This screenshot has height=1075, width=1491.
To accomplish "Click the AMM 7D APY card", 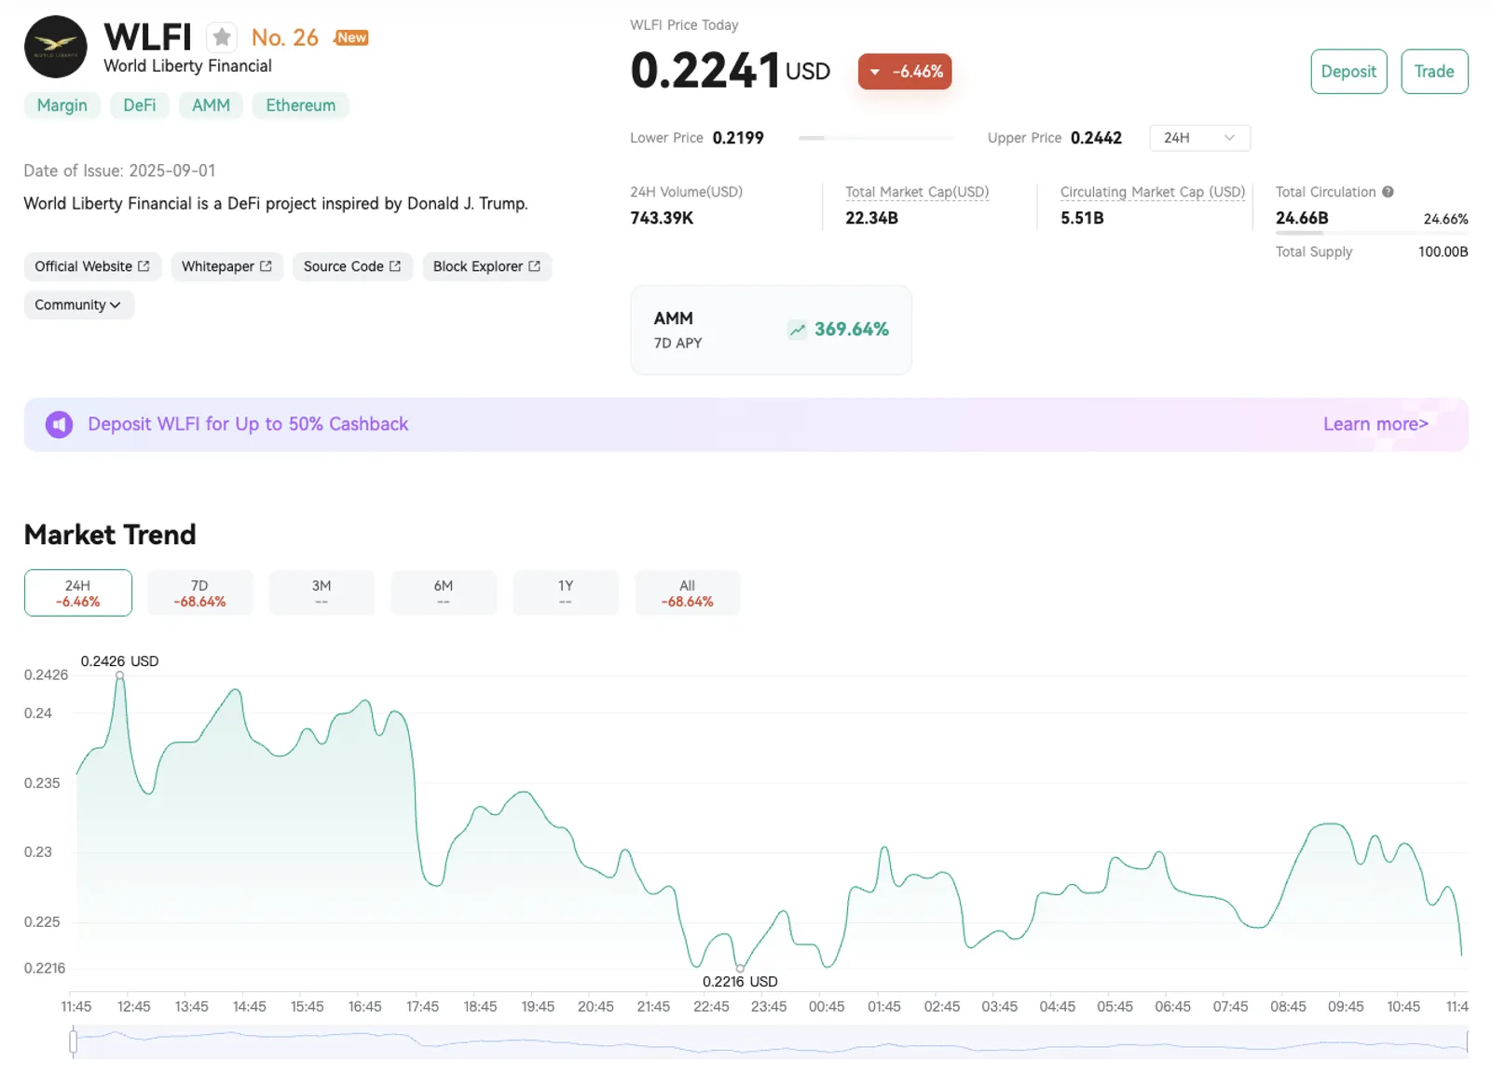I will coord(771,330).
